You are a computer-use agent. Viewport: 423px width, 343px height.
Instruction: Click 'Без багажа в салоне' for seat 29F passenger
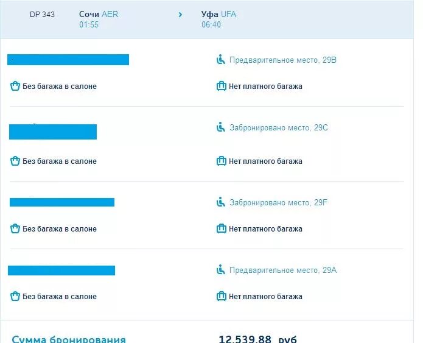pyautogui.click(x=60, y=228)
